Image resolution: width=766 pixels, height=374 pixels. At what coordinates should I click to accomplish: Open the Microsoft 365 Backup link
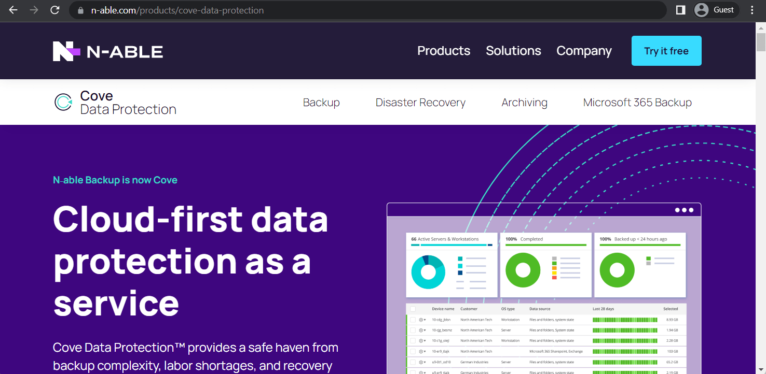637,102
